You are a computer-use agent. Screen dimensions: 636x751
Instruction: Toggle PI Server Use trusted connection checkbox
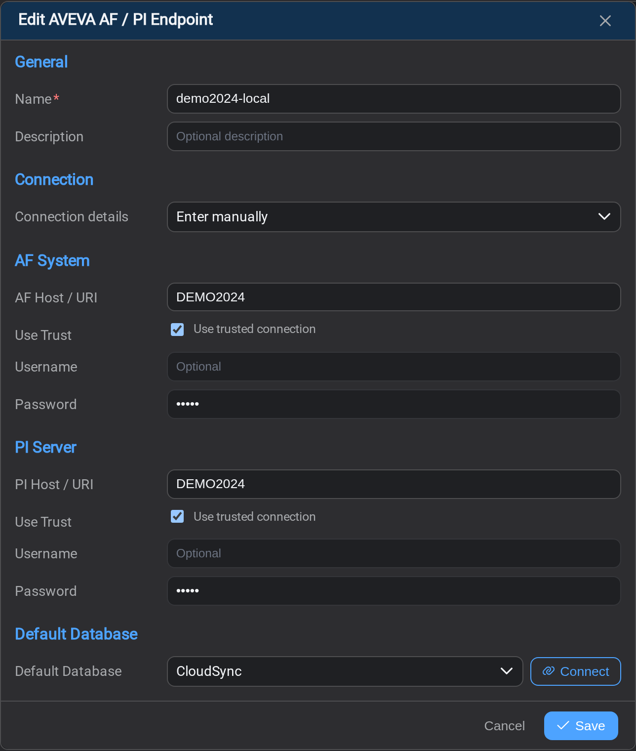click(177, 516)
